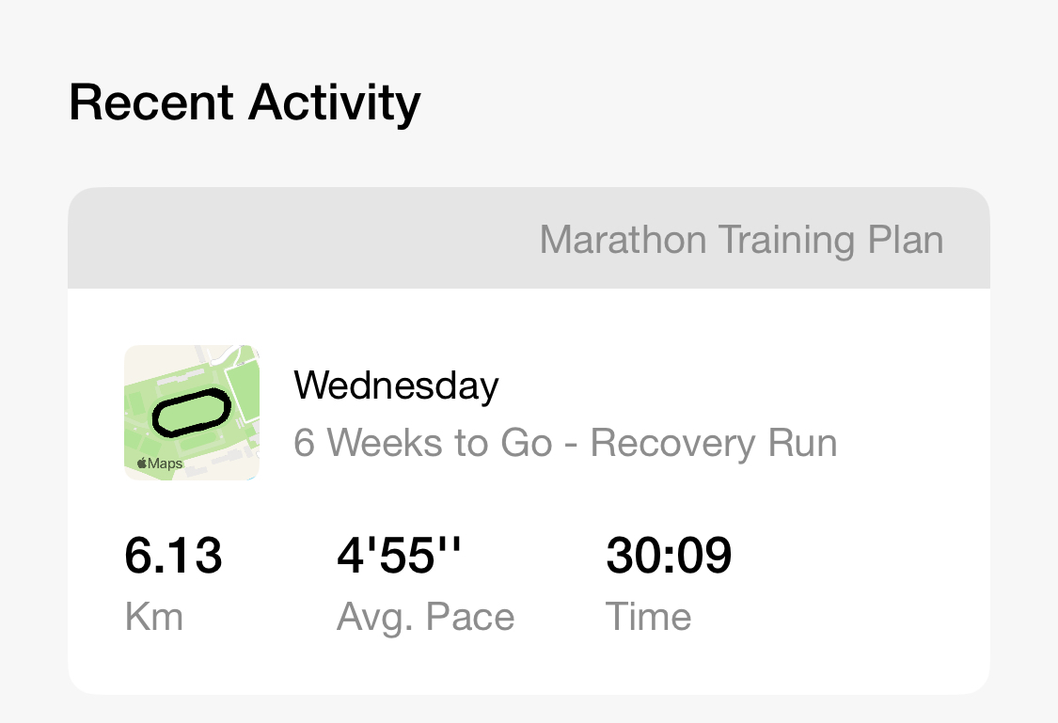Click the green field right of the track
The width and height of the screenshot is (1058, 723).
click(x=241, y=395)
